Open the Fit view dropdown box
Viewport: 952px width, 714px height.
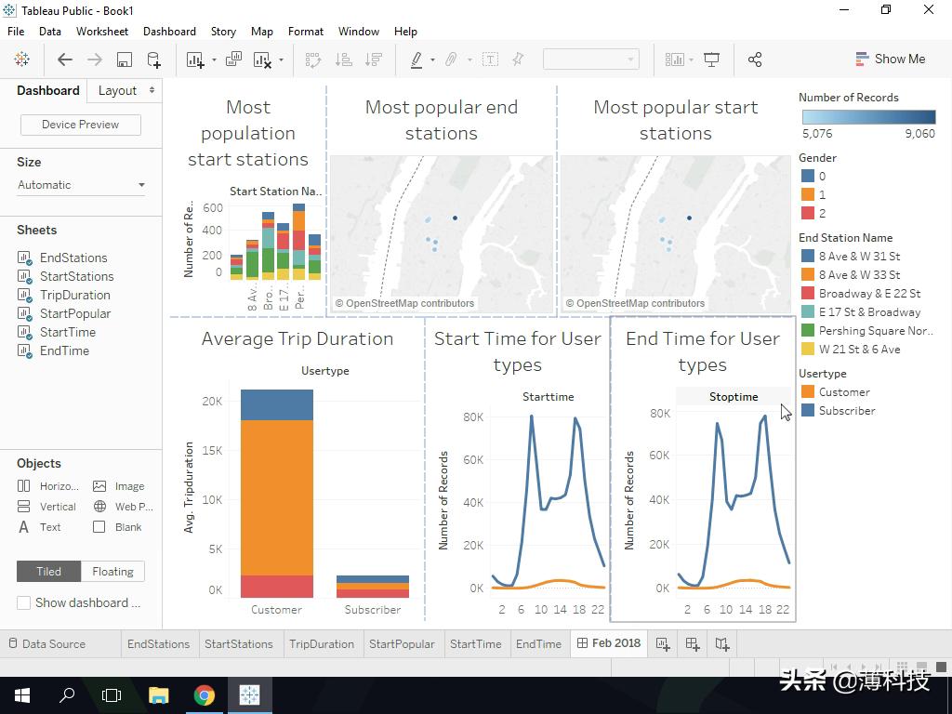[x=590, y=59]
